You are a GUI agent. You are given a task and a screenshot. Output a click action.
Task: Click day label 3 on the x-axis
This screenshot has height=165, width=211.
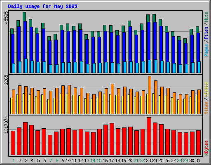[x=26, y=160]
